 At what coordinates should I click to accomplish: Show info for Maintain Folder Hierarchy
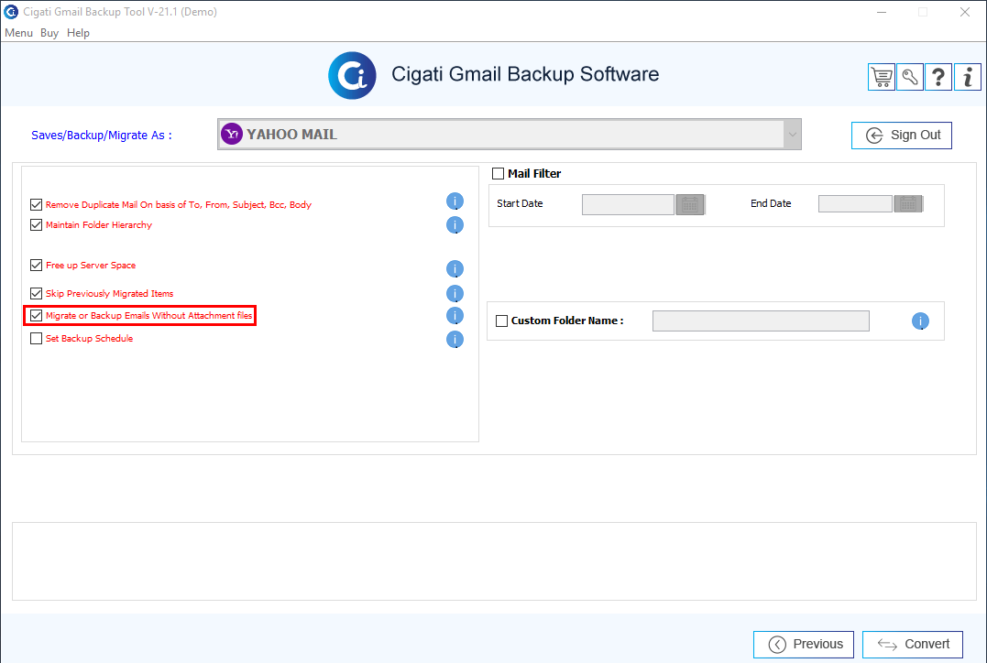455,224
